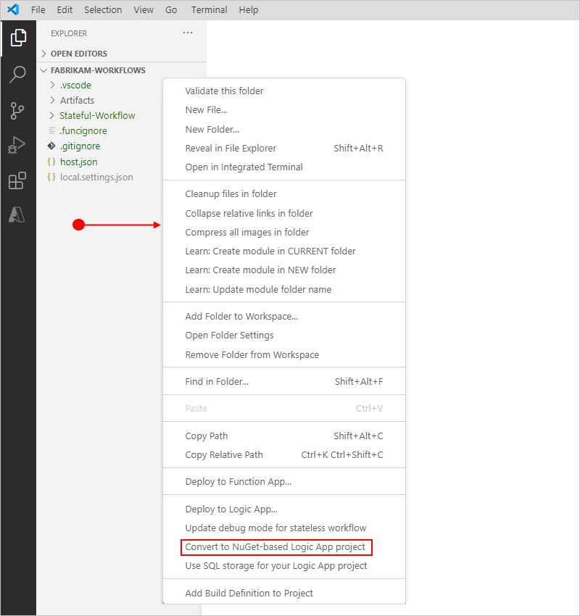
Task: Select Compress all images in folder
Action: point(284,232)
